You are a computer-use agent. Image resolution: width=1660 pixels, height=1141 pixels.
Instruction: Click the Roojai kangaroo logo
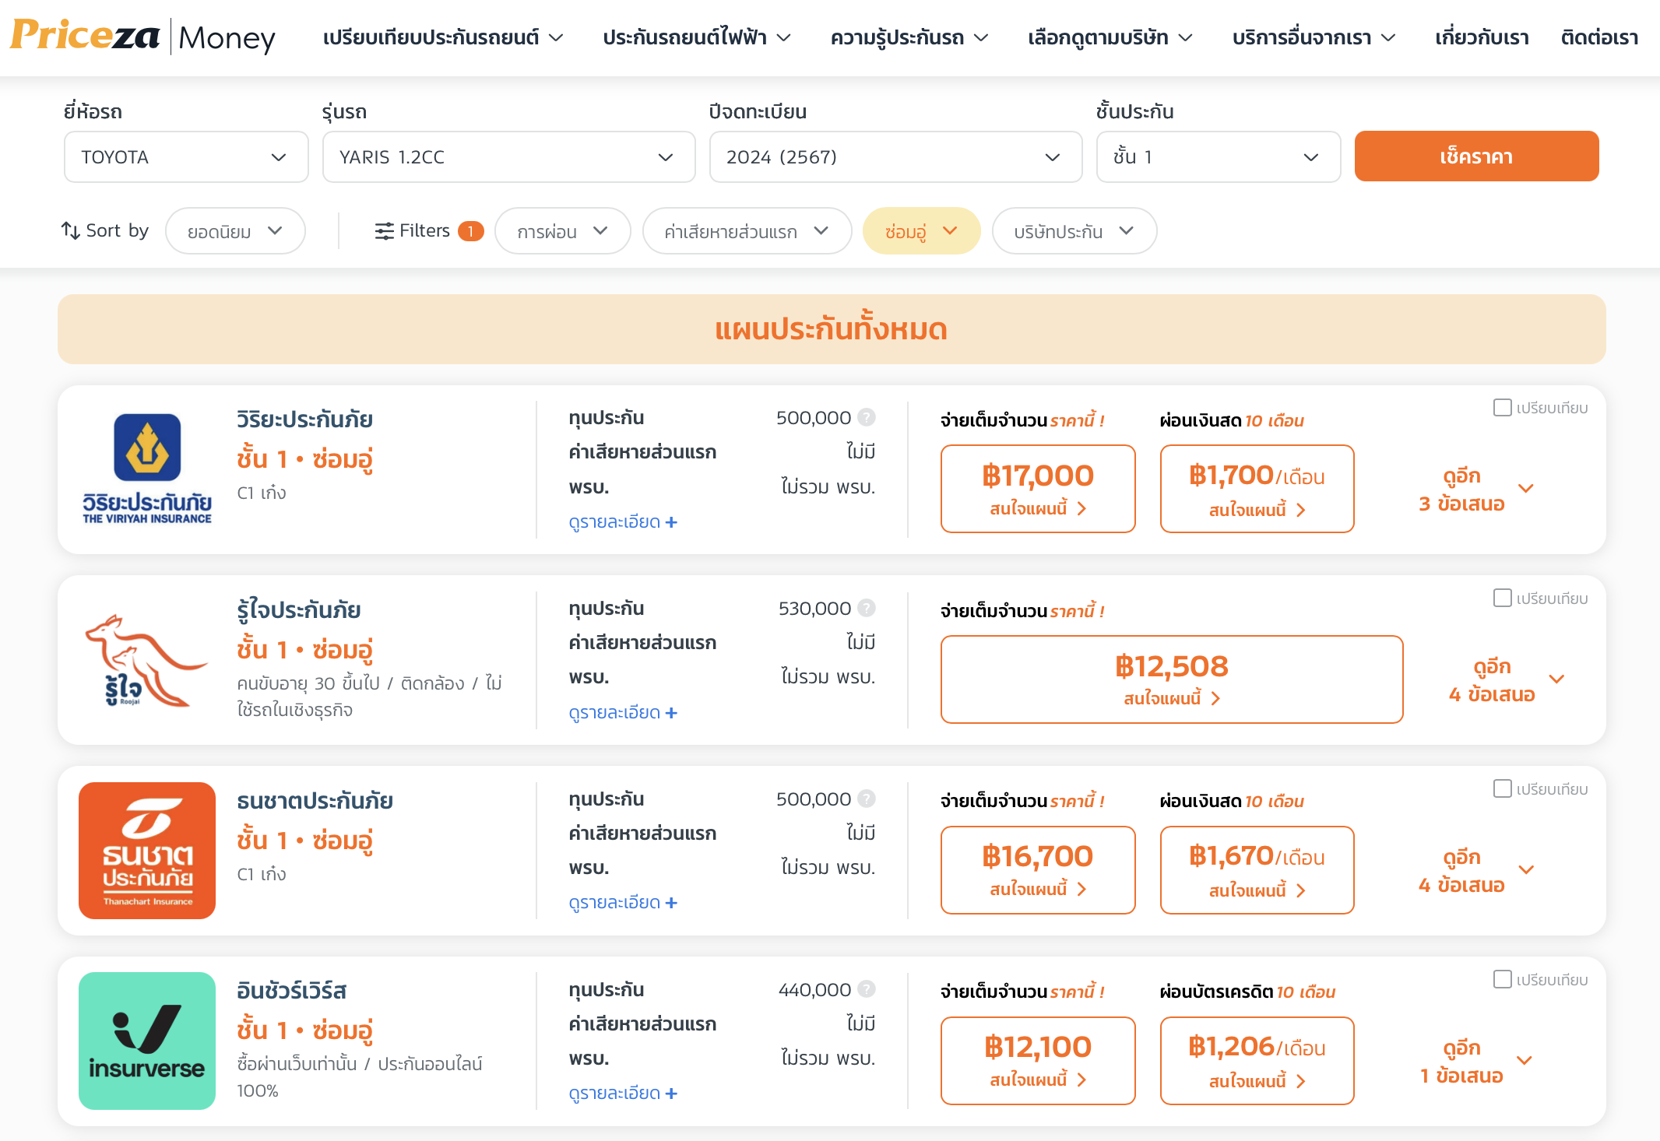pyautogui.click(x=147, y=660)
